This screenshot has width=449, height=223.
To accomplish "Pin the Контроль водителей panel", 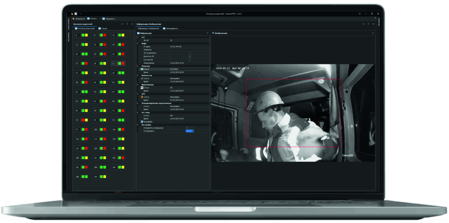I will pos(127,24).
